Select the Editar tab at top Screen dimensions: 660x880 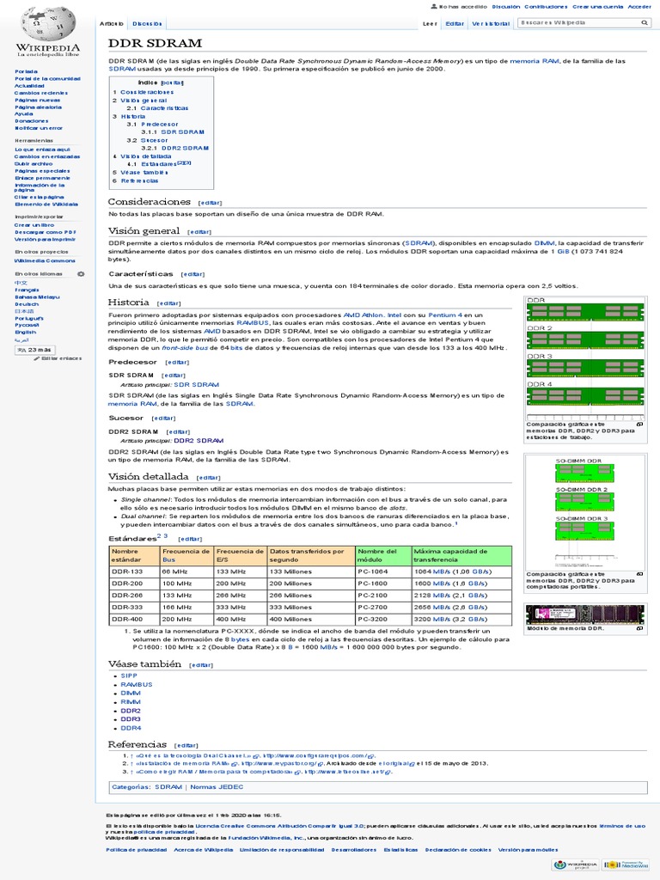[x=455, y=24]
